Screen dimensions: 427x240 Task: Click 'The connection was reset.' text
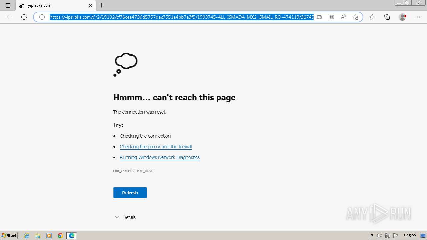pyautogui.click(x=140, y=112)
